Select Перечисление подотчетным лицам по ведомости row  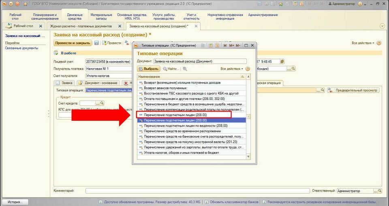[x=192, y=126]
